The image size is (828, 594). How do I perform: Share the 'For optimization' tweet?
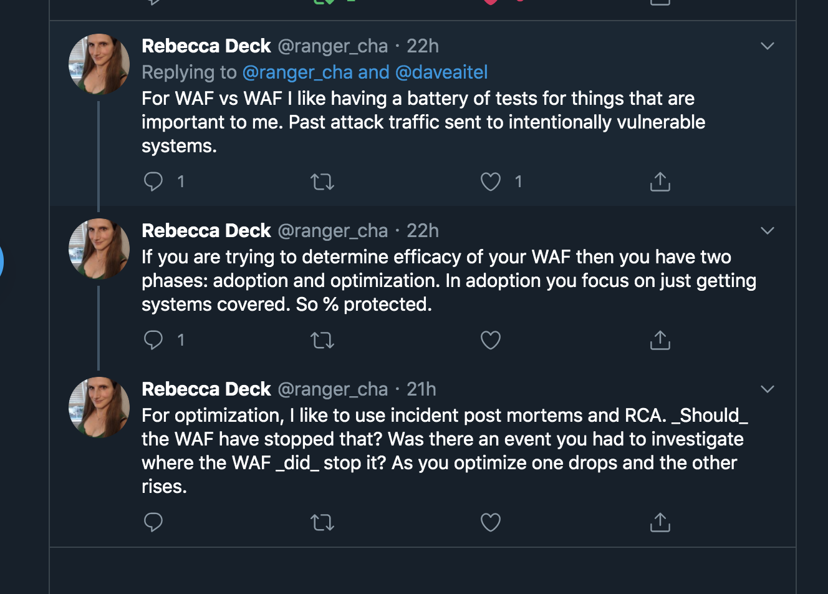[660, 522]
